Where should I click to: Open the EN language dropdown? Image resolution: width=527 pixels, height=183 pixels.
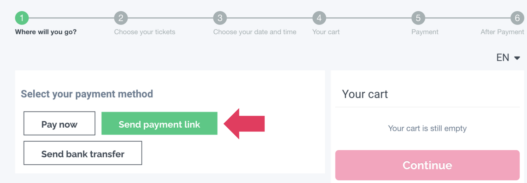tap(503, 58)
